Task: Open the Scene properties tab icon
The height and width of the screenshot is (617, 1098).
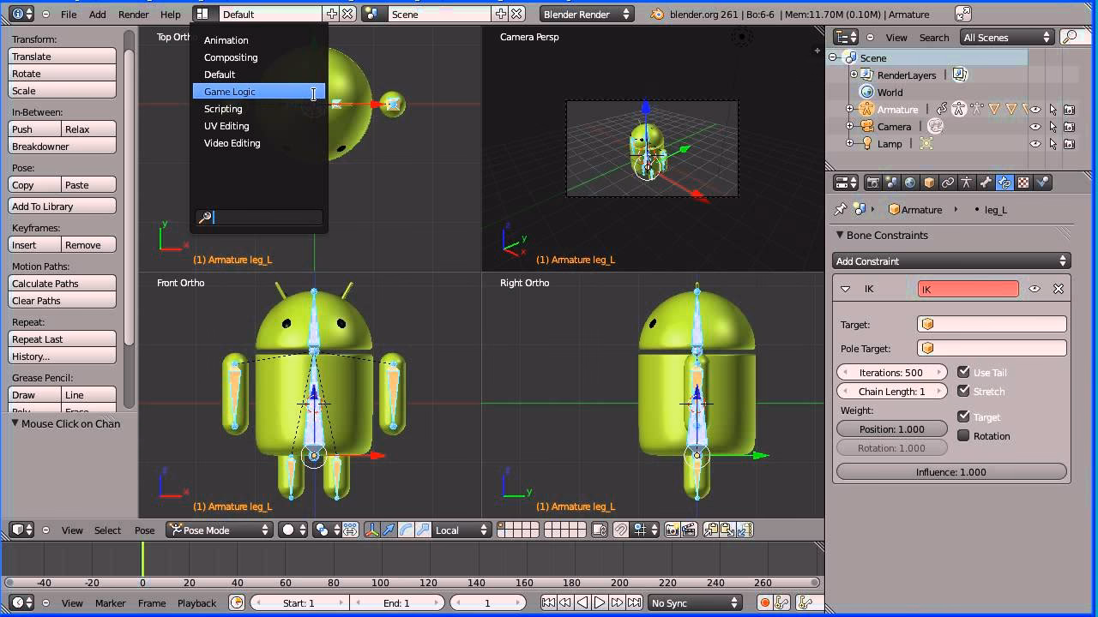Action: pos(892,183)
